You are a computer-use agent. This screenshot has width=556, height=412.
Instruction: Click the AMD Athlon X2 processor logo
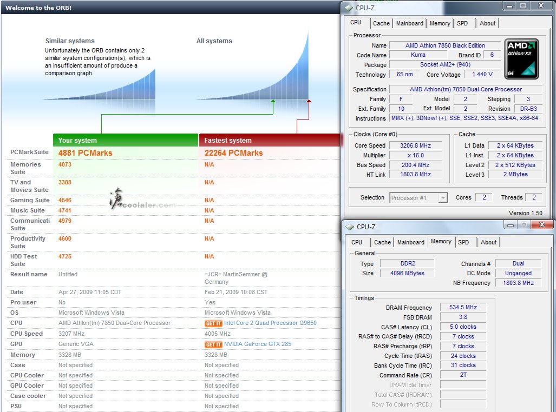521,58
